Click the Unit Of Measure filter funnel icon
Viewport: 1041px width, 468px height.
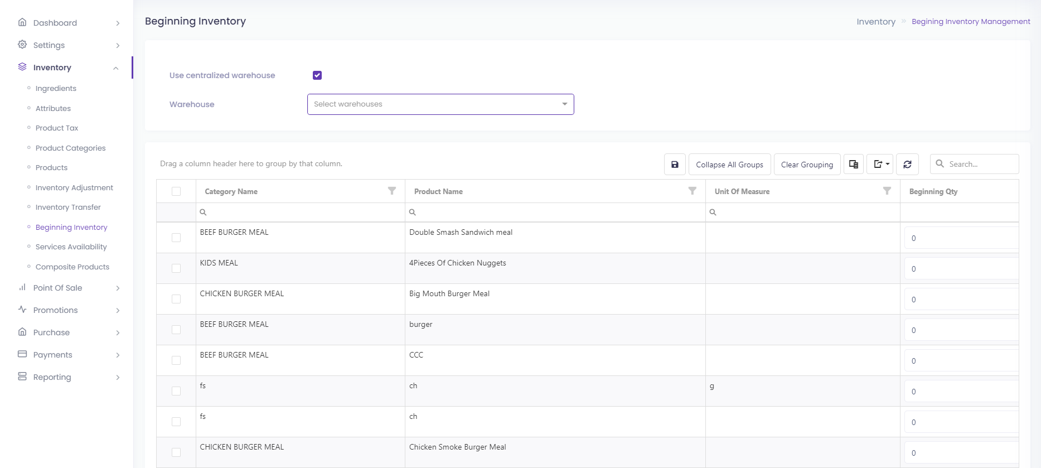(887, 191)
